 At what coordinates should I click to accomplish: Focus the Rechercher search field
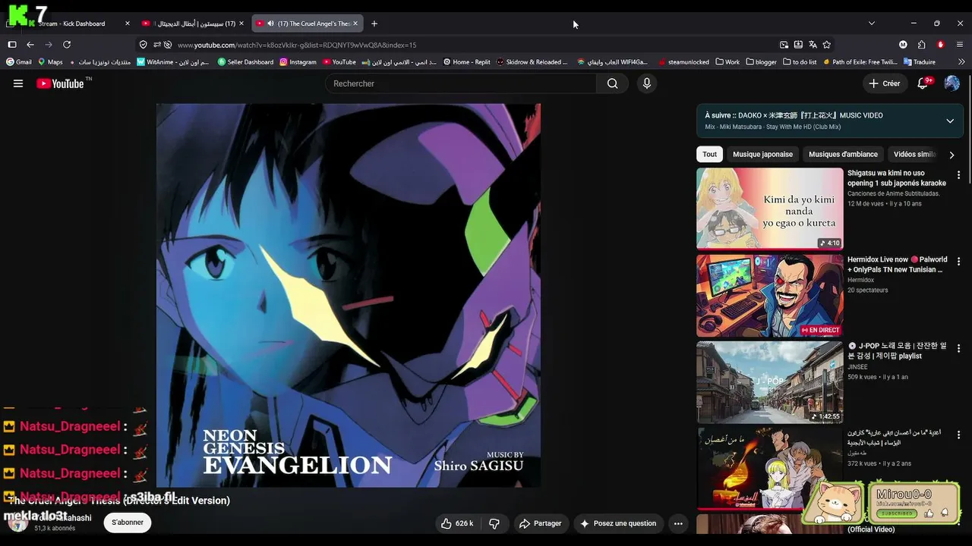pos(461,83)
